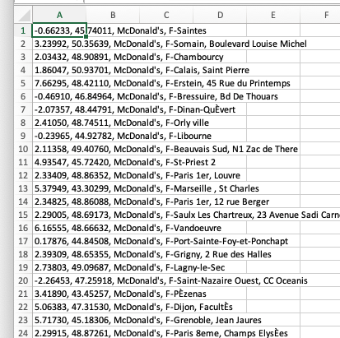Click cell with F-Saintes McDonald's entry
The image size is (340, 338).
[x=59, y=30]
